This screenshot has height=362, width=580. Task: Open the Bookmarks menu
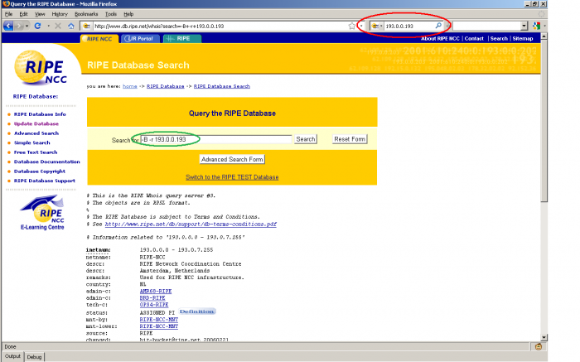click(86, 14)
